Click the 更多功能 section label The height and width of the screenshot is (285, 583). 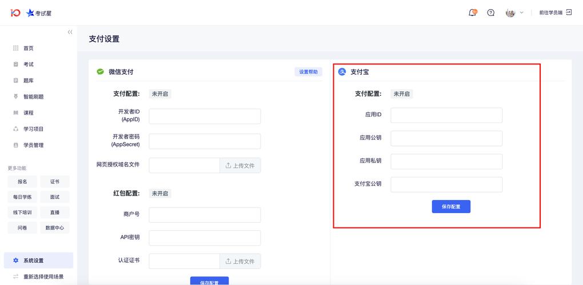click(x=17, y=168)
